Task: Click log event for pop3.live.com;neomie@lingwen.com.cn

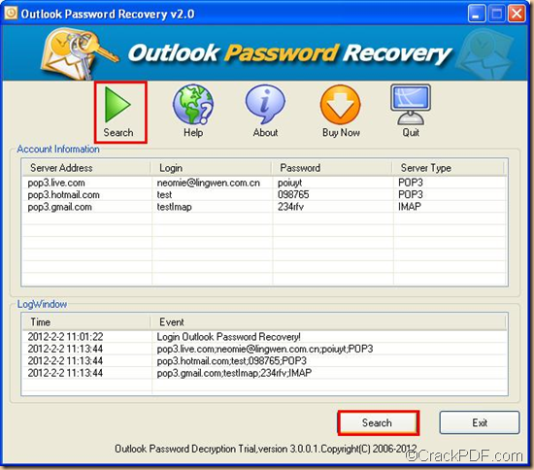Action: pos(265,349)
